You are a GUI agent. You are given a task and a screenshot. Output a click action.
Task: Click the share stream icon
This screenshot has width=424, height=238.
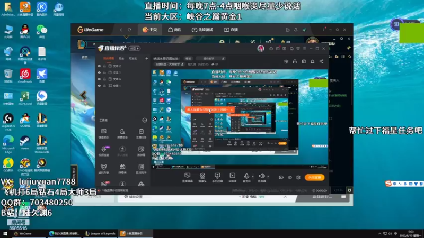[x=321, y=61]
